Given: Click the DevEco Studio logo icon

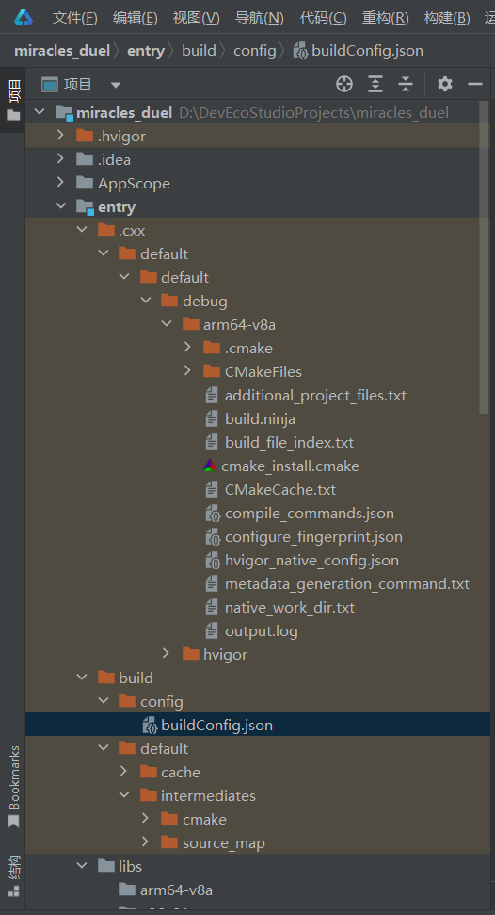Looking at the screenshot, I should tap(24, 18).
